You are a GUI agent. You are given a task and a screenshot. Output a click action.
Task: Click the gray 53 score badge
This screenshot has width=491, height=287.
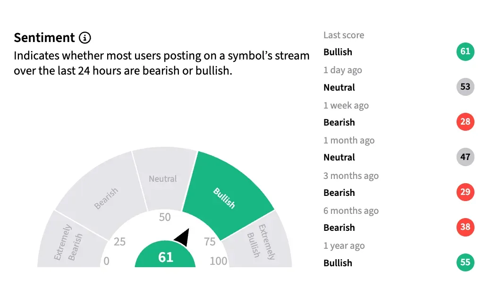465,87
